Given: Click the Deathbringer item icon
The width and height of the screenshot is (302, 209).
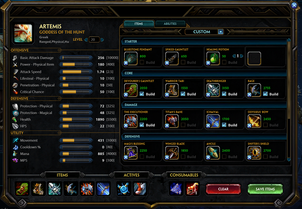Looking at the screenshot, I should click(213, 90).
